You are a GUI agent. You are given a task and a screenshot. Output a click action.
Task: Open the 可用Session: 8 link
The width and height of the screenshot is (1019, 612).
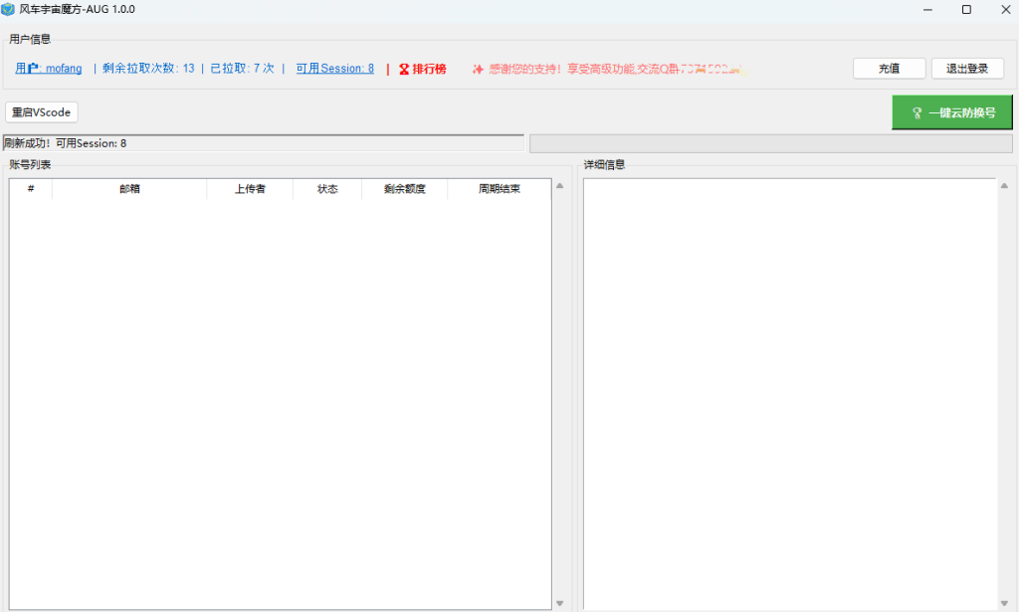pos(334,69)
